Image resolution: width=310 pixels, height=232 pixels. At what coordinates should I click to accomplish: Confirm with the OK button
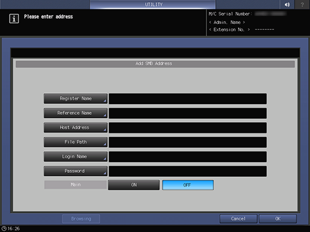point(278,219)
